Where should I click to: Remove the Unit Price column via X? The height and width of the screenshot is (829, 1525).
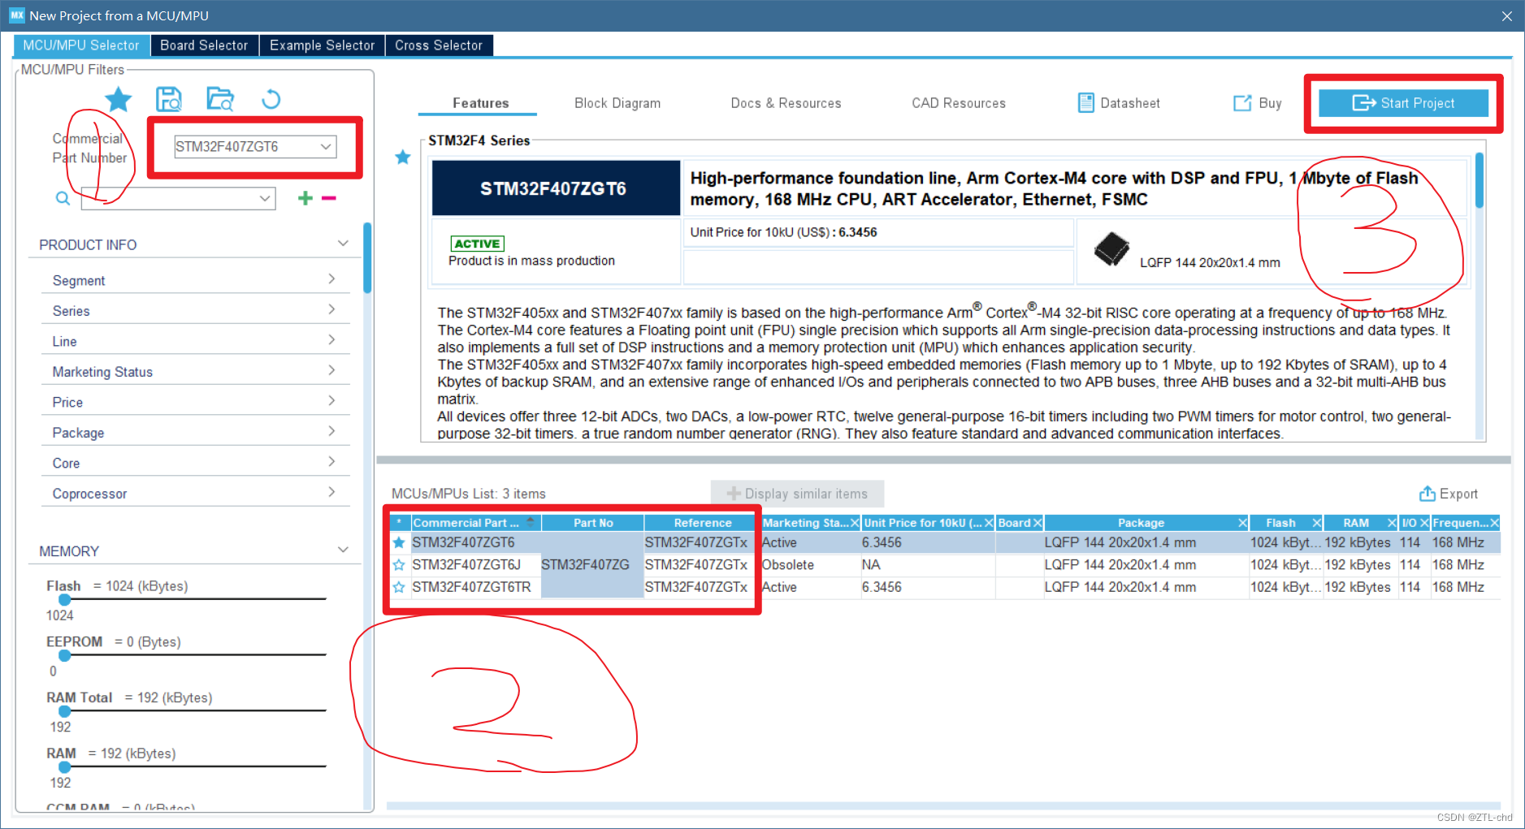(990, 523)
